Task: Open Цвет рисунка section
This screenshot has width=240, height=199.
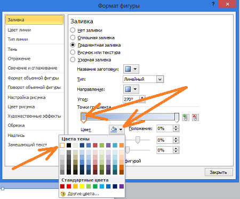Action: (21, 107)
